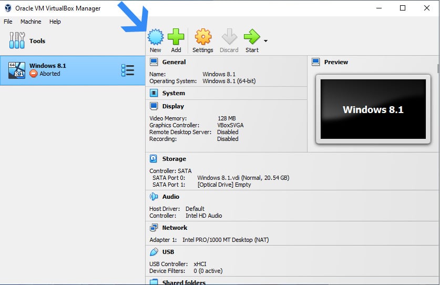
Task: Click the Display section screen icon
Action: [x=154, y=106]
